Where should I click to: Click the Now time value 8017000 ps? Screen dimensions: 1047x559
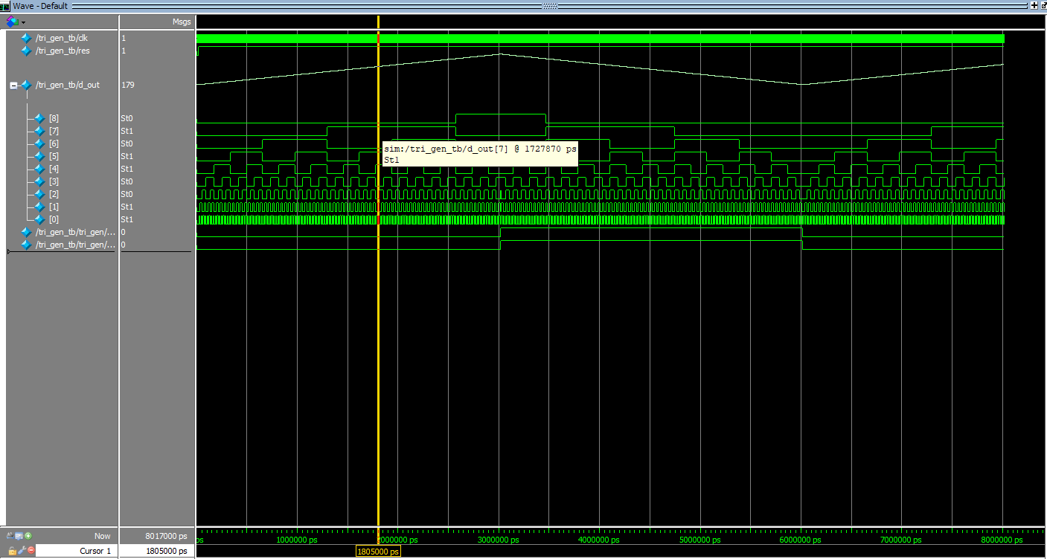(x=166, y=535)
